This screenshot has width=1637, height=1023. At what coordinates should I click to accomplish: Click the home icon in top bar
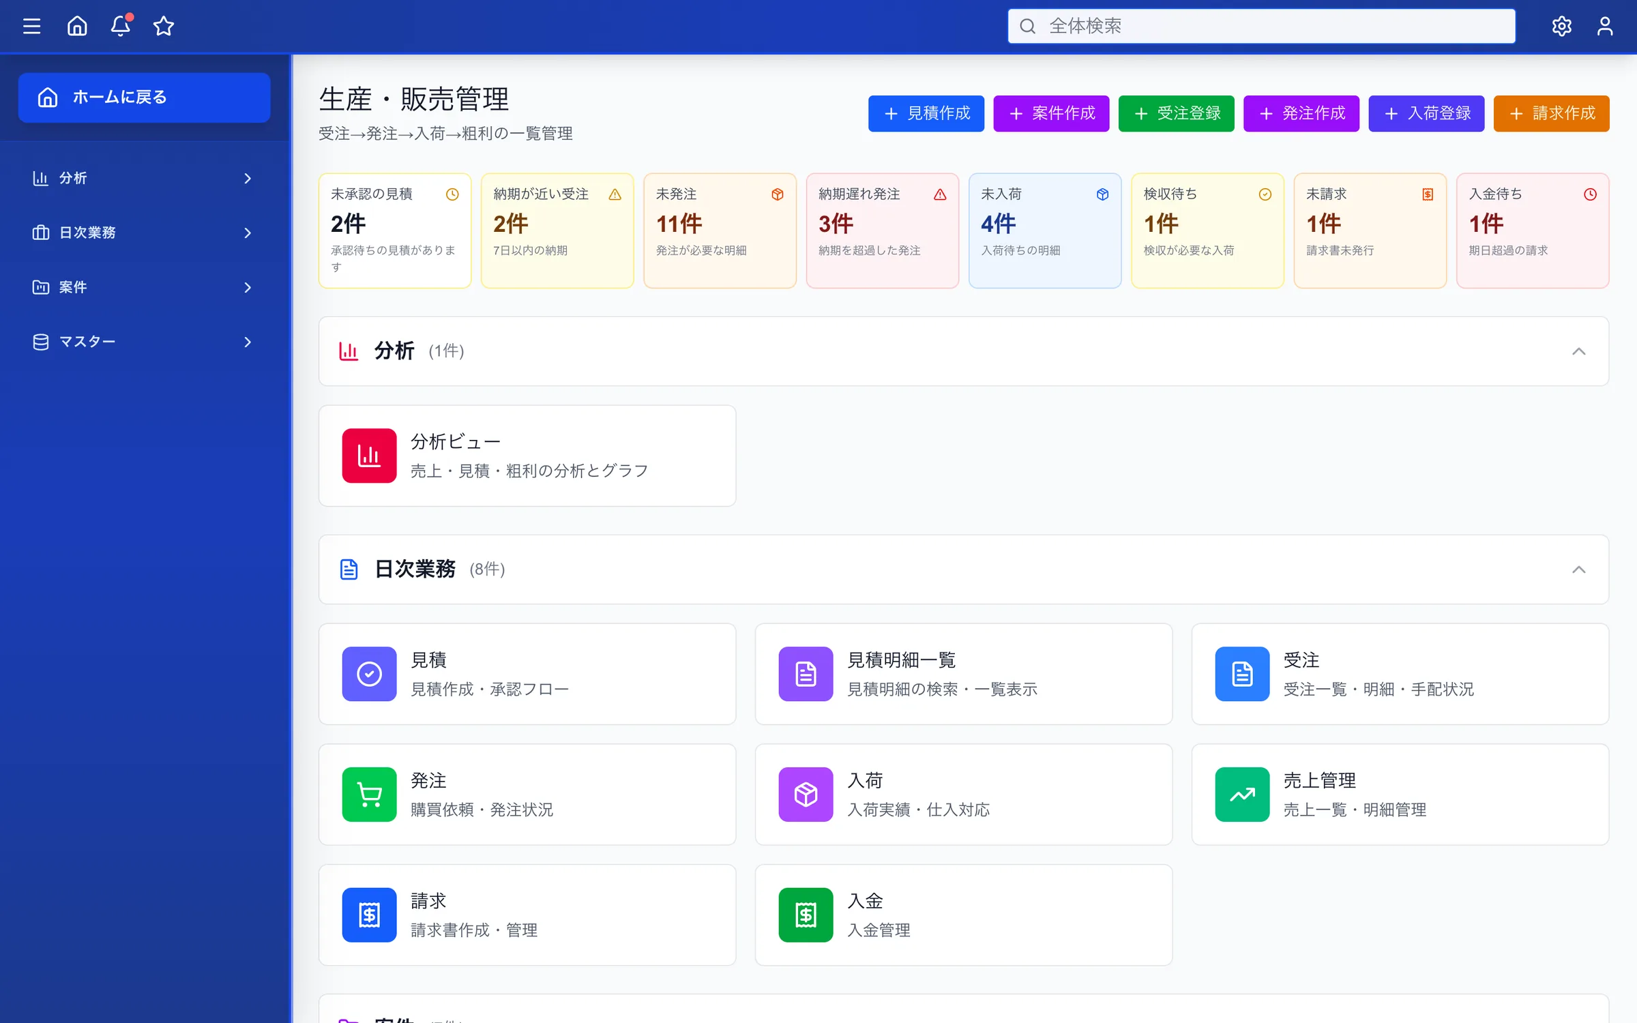(x=77, y=26)
